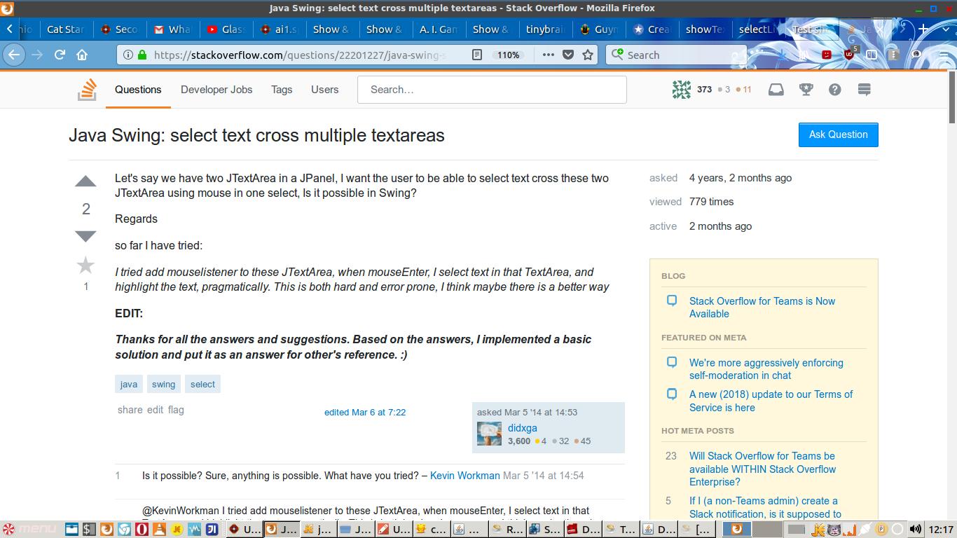Image resolution: width=957 pixels, height=538 pixels.
Task: Toggle Firefox reader view
Action: [477, 55]
